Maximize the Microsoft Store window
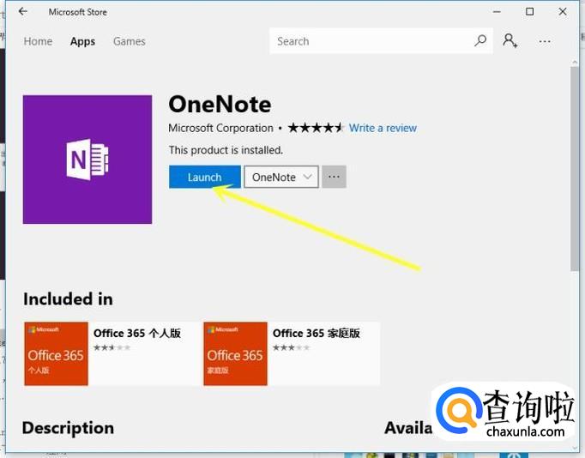 tap(529, 11)
